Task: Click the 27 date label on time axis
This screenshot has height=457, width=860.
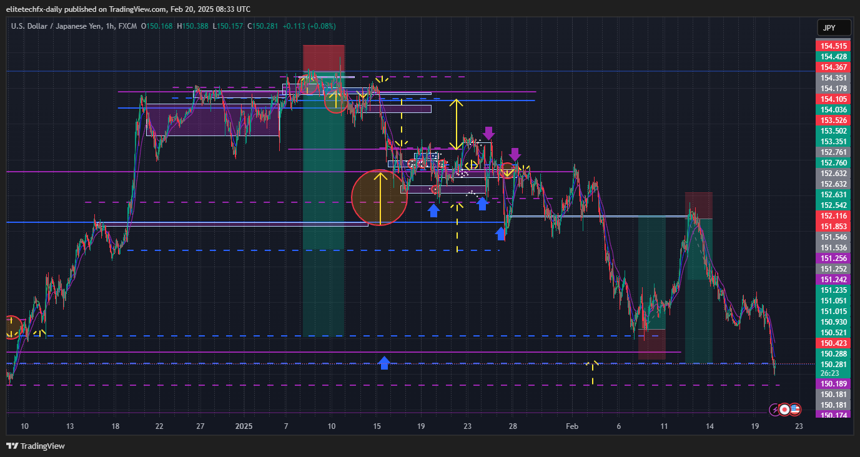Action: tap(200, 426)
